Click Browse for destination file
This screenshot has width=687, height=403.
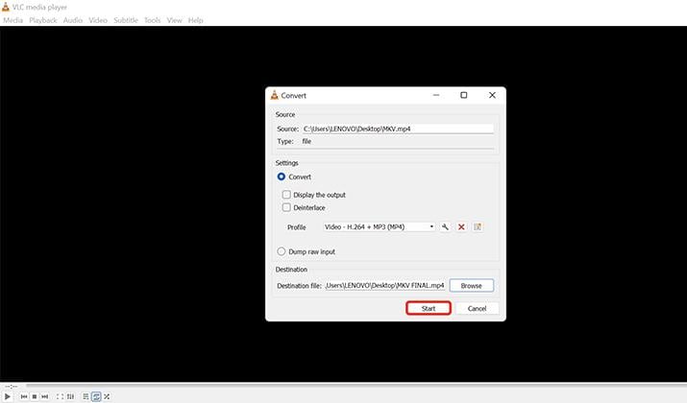point(472,285)
